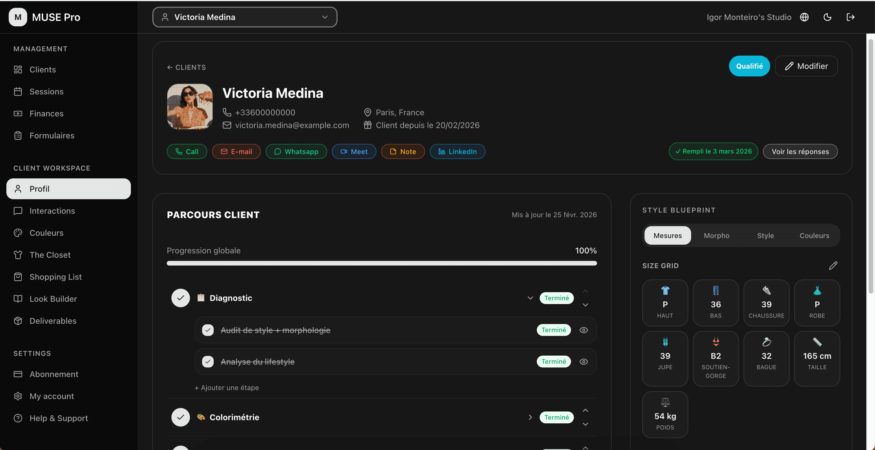This screenshot has height=450, width=875.
Task: Toggle eye icon for Analyse du lifestyle
Action: (583, 361)
